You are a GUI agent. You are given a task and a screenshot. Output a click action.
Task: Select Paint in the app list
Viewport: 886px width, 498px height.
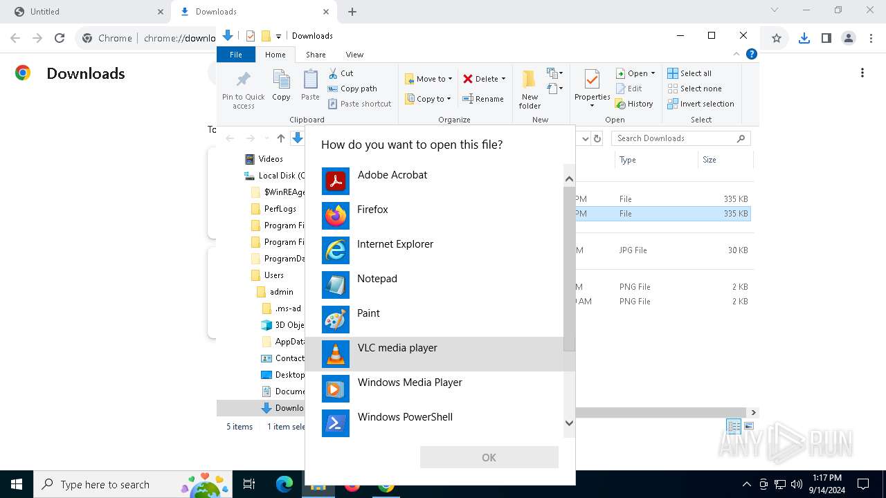(x=434, y=320)
